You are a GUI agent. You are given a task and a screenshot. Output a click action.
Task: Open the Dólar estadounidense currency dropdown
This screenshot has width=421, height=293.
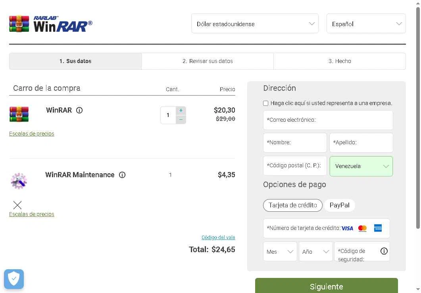click(x=255, y=24)
